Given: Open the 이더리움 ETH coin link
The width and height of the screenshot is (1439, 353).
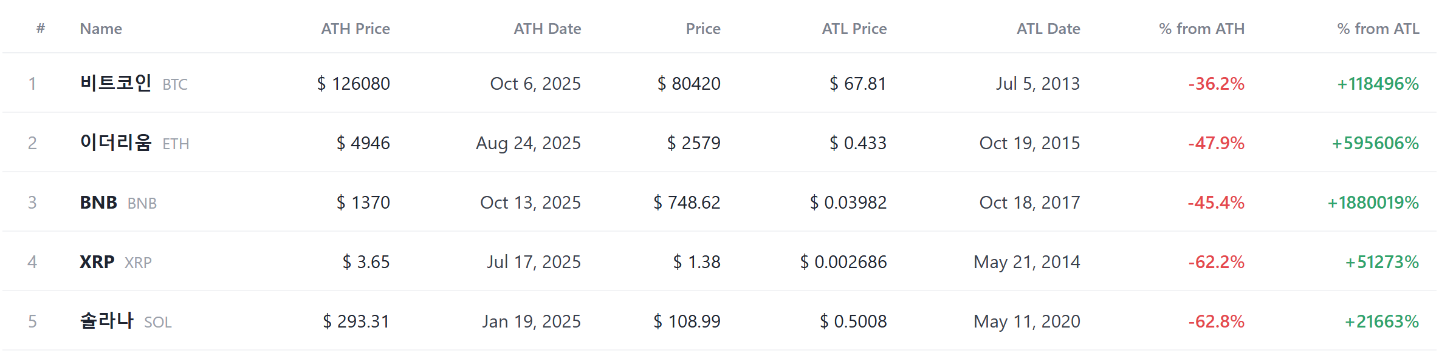Looking at the screenshot, I should 134,143.
